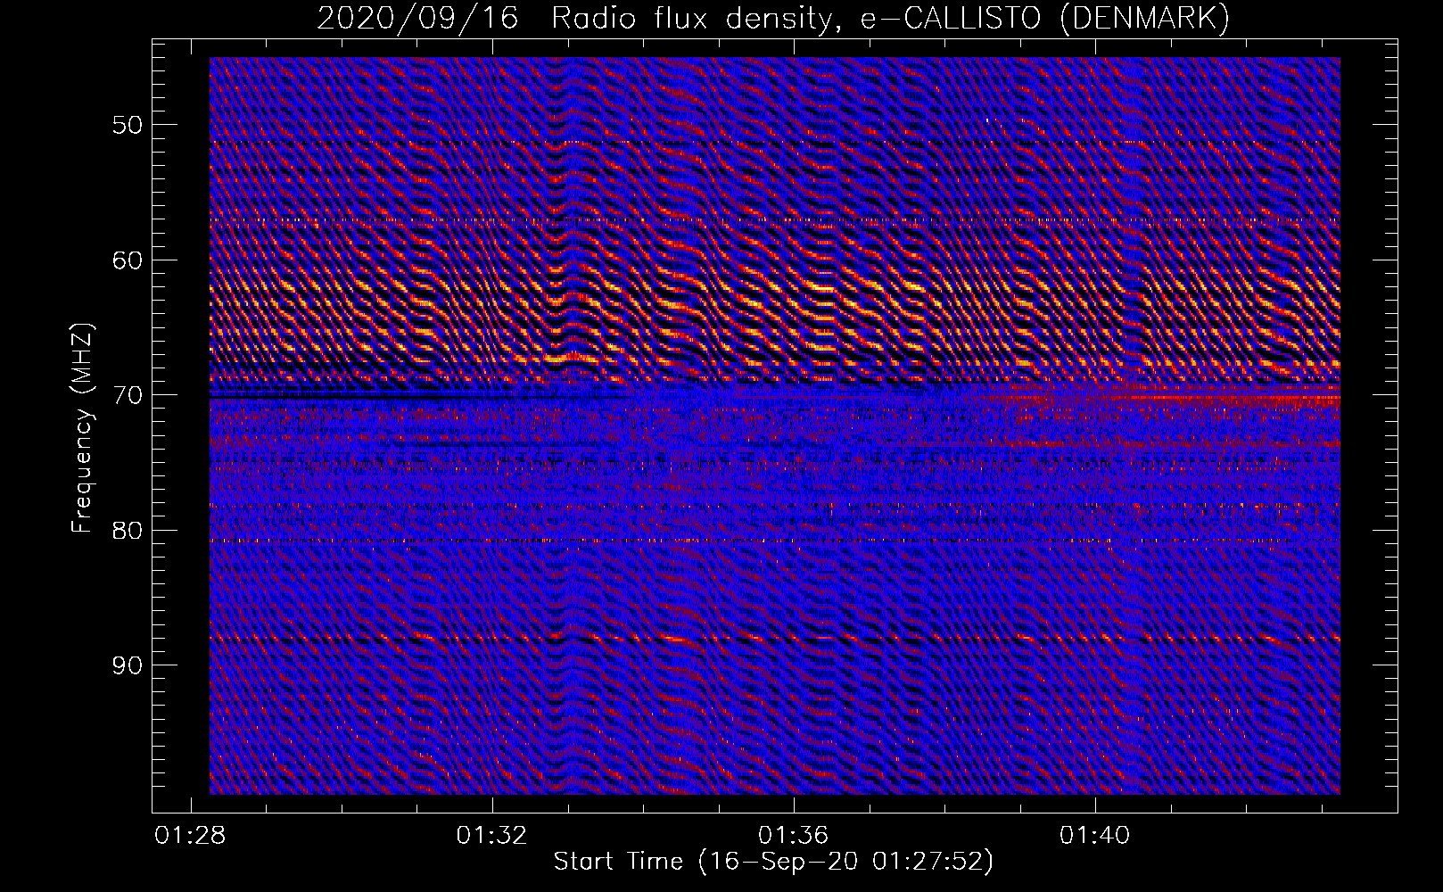Click the 'Frequency (MHZ)' axis label
This screenshot has width=1443, height=892.
coord(82,427)
